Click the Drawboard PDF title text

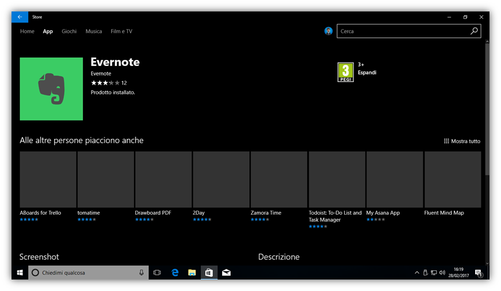153,212
